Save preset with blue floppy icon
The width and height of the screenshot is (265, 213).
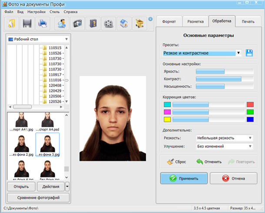249,53
